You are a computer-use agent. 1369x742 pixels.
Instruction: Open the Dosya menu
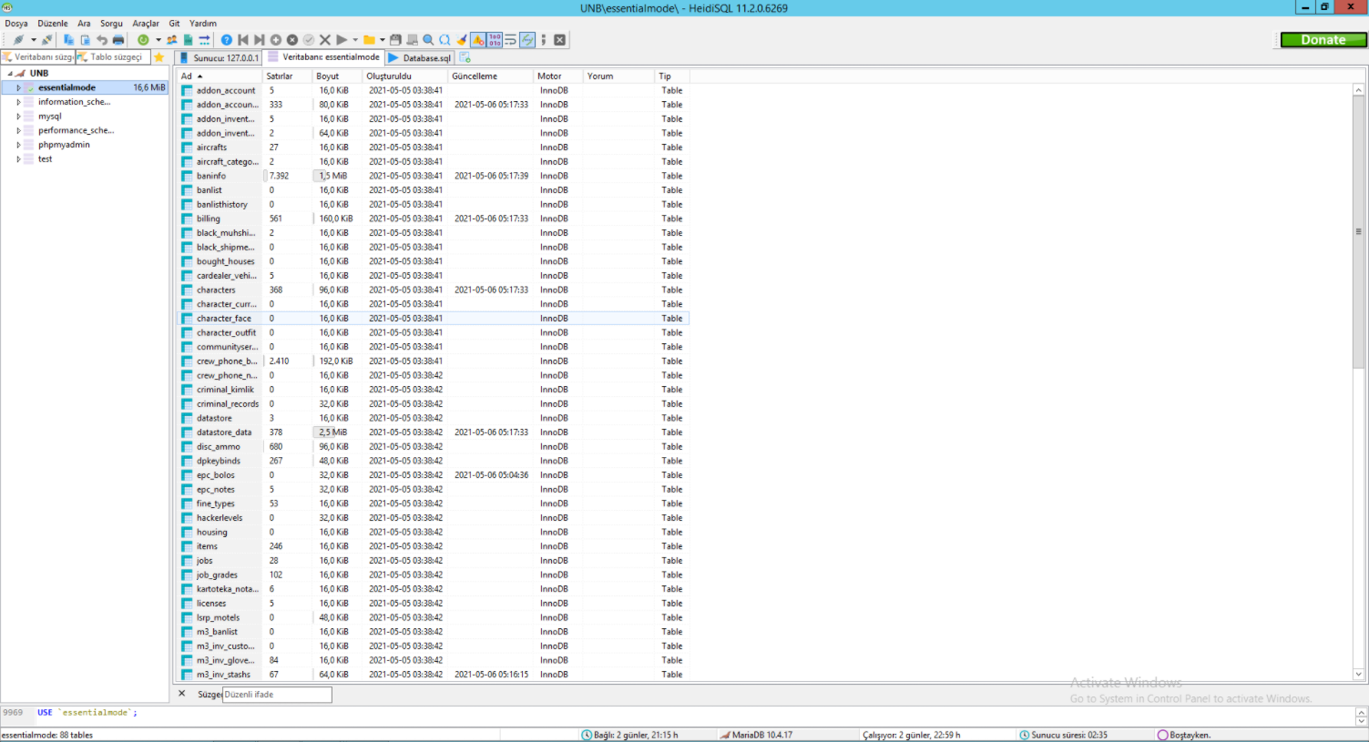16,24
